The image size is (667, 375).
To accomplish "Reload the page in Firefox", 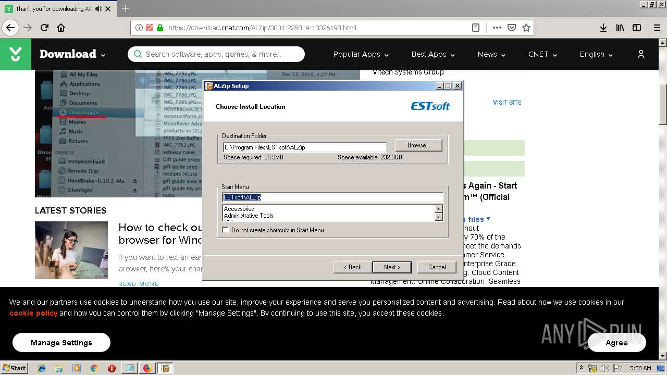I will (x=45, y=28).
